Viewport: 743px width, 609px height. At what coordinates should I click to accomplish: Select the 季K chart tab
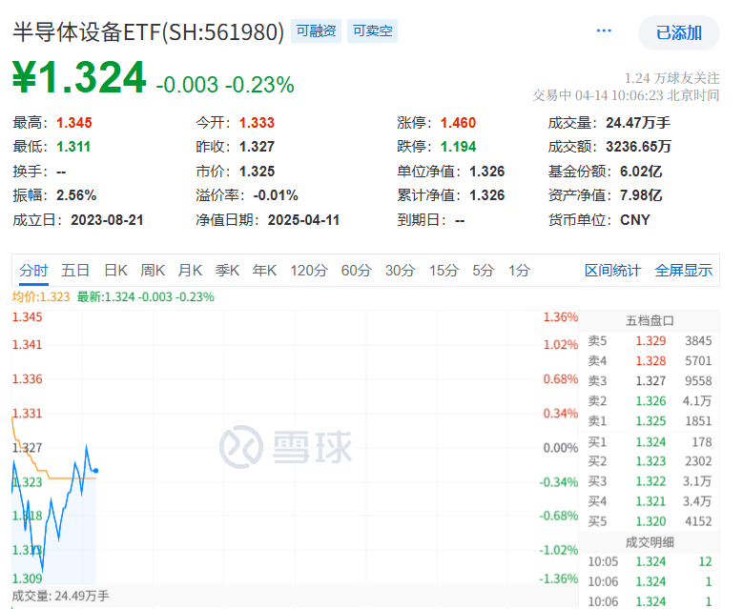227,271
